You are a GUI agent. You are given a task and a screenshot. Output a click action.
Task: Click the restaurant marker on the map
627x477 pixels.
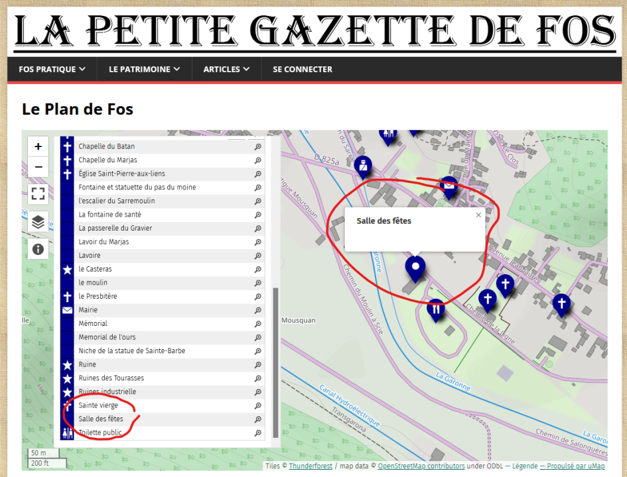[436, 309]
